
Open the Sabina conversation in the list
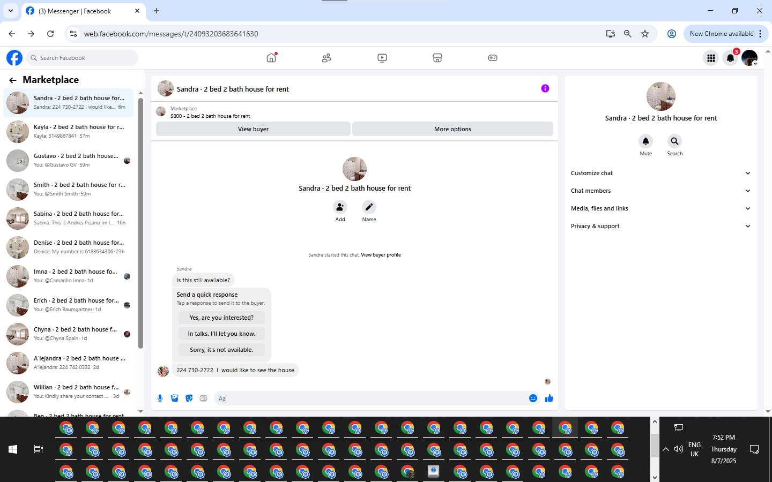69,218
